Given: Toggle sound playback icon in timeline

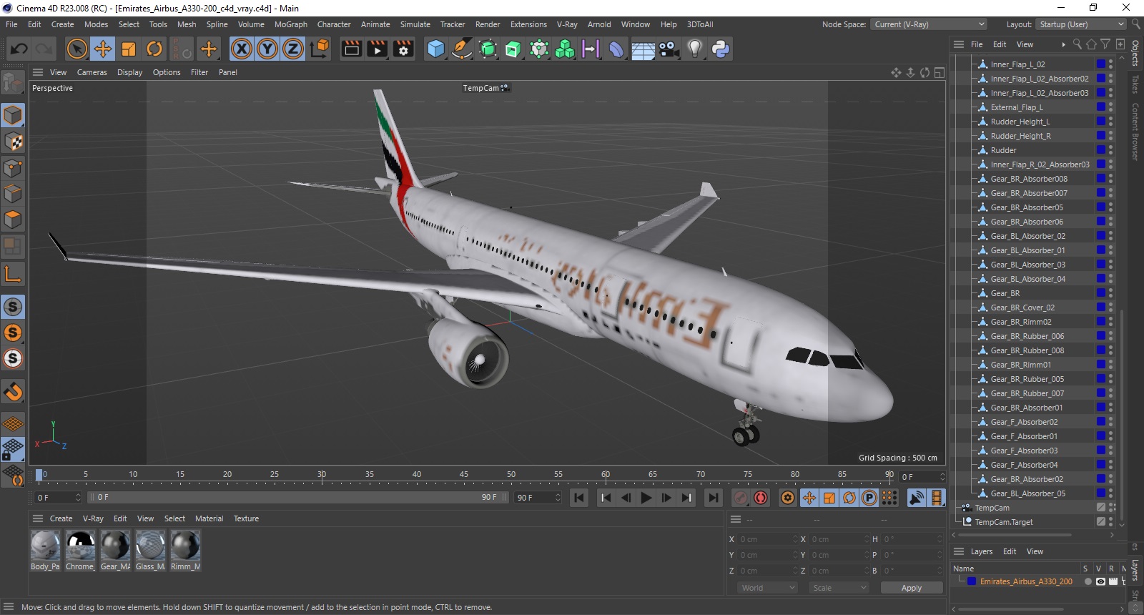Looking at the screenshot, I should tap(916, 498).
